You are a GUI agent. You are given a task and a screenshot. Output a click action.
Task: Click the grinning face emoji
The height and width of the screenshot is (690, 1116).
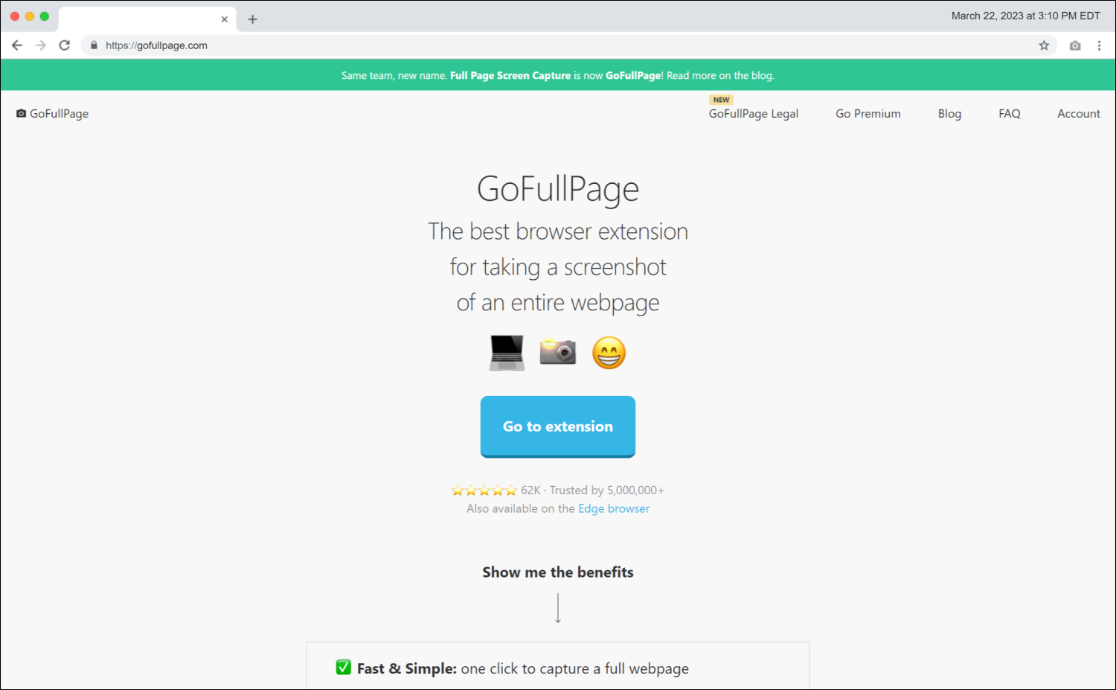609,352
